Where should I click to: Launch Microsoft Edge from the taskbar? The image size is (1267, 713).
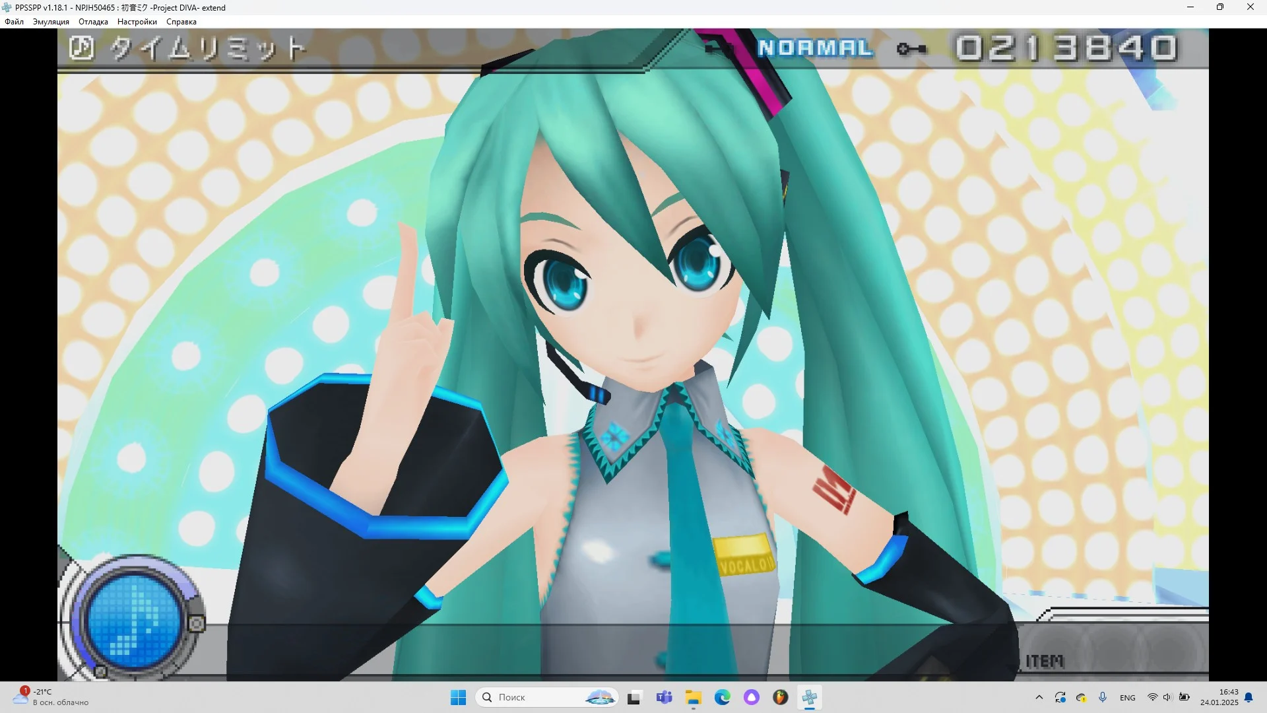[x=723, y=697]
